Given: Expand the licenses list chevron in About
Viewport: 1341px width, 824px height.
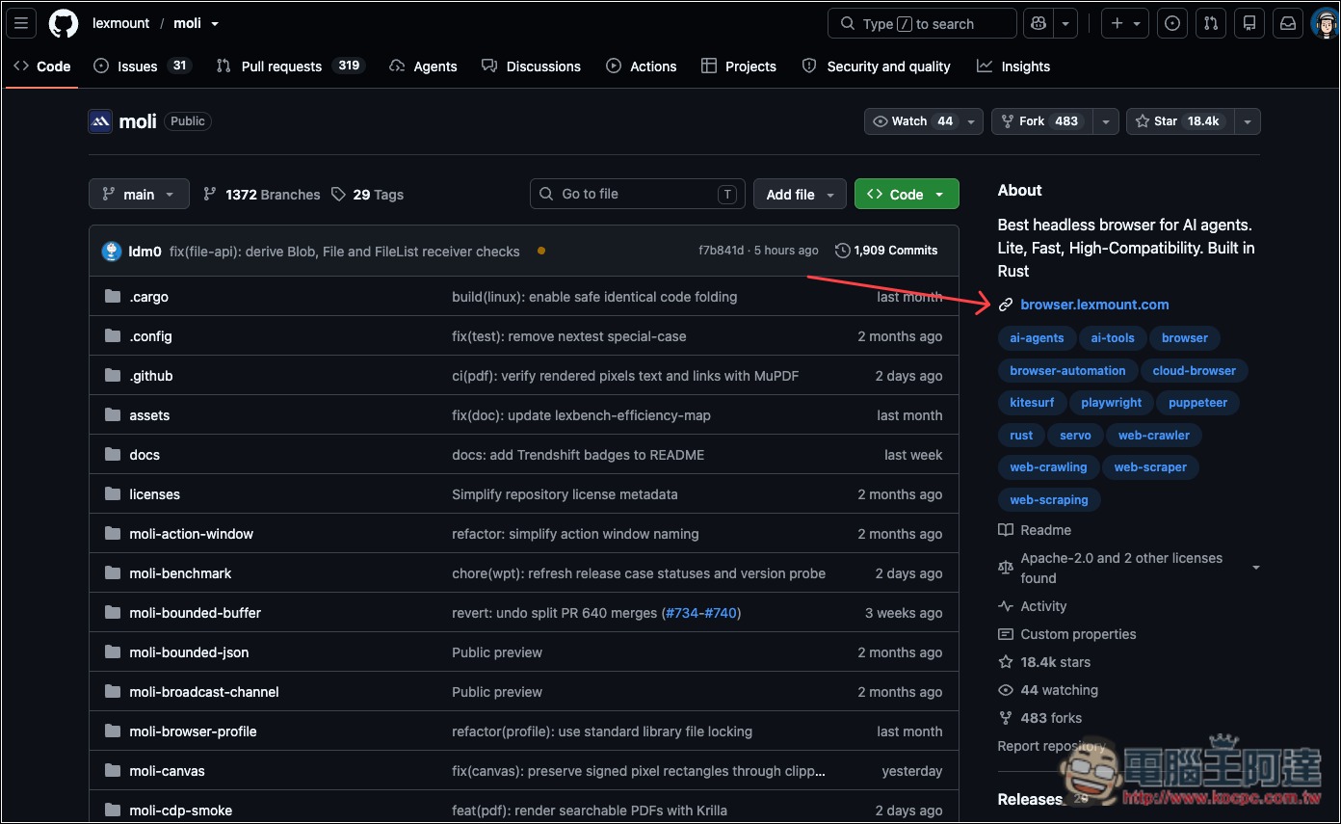Looking at the screenshot, I should 1256,568.
